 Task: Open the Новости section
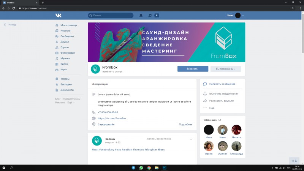coord(65,31)
